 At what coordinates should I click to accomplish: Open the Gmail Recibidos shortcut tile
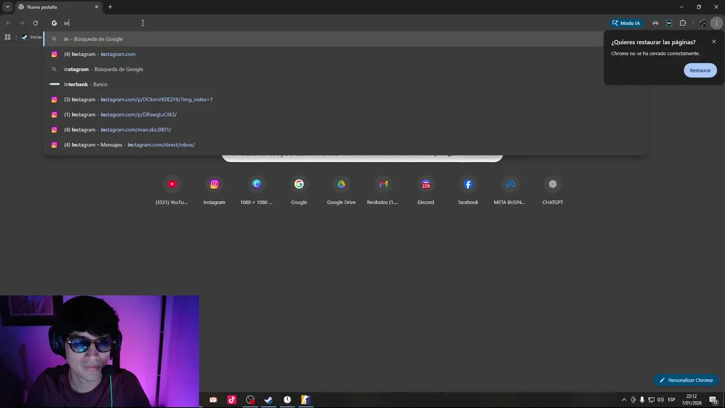click(x=383, y=191)
